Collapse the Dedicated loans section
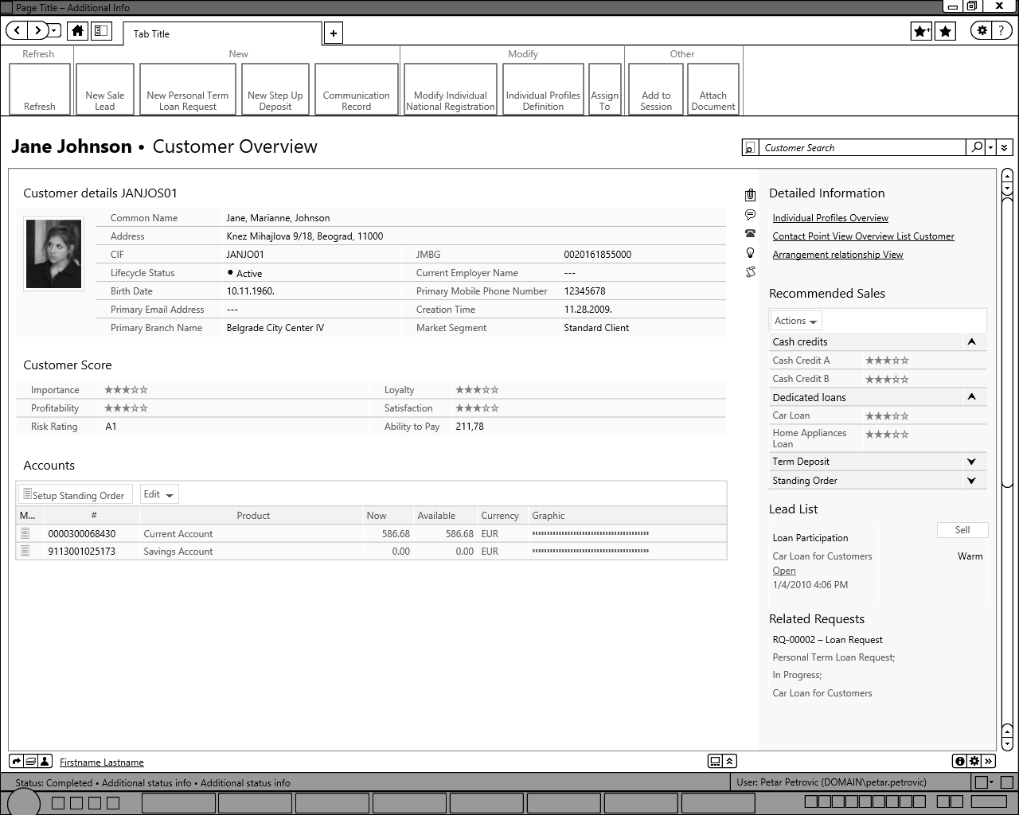Viewport: 1019px width, 815px height. click(x=971, y=396)
